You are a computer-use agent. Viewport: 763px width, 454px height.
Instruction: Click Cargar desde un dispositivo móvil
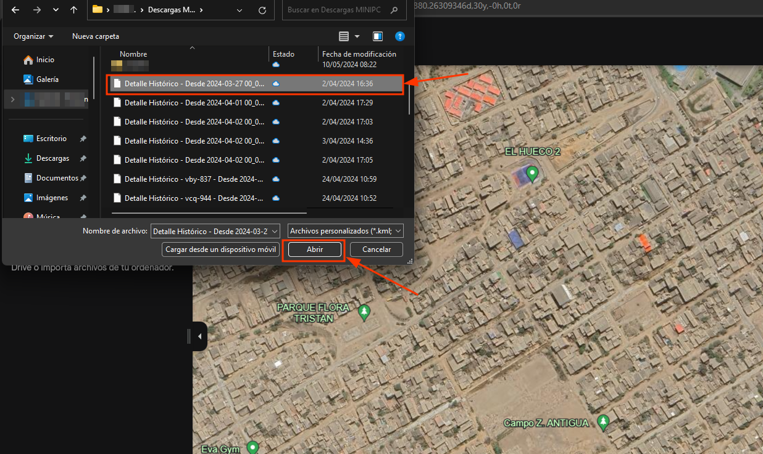tap(221, 249)
